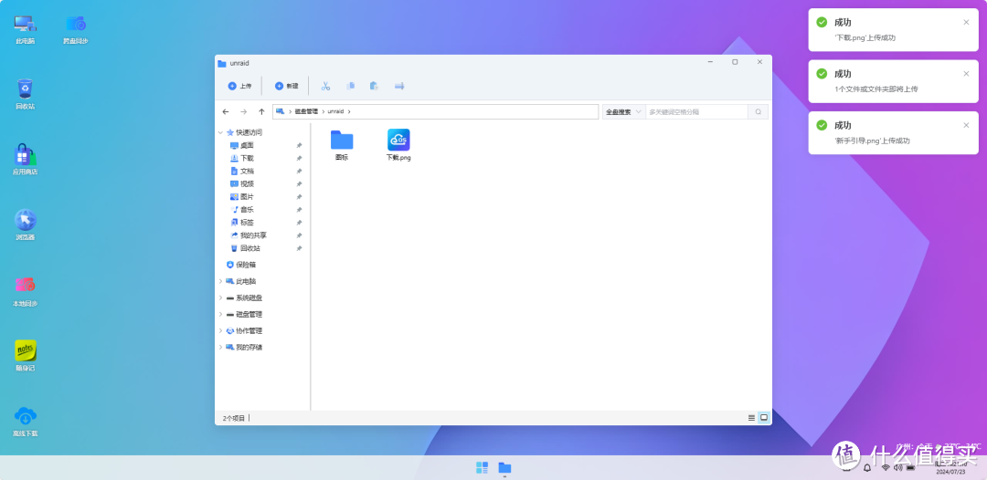The height and width of the screenshot is (480, 987).
Task: Select 视频 in quick access
Action: [x=241, y=184]
